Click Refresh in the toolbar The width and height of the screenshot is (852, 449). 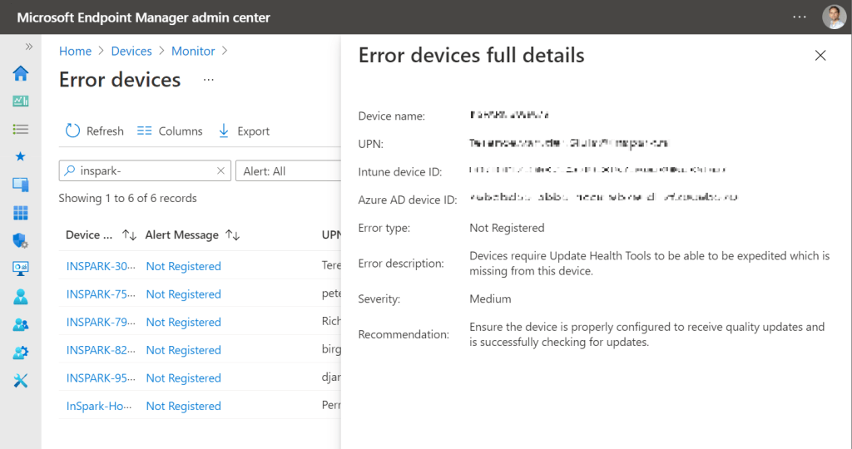pos(94,131)
